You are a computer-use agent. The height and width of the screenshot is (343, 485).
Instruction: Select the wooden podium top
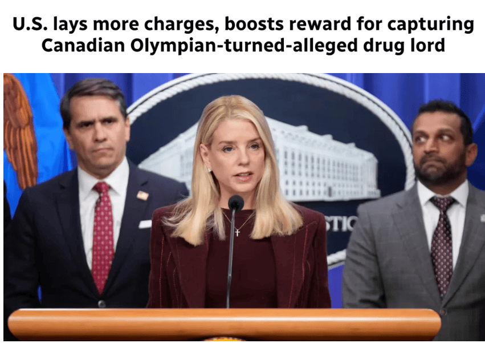click(x=224, y=324)
